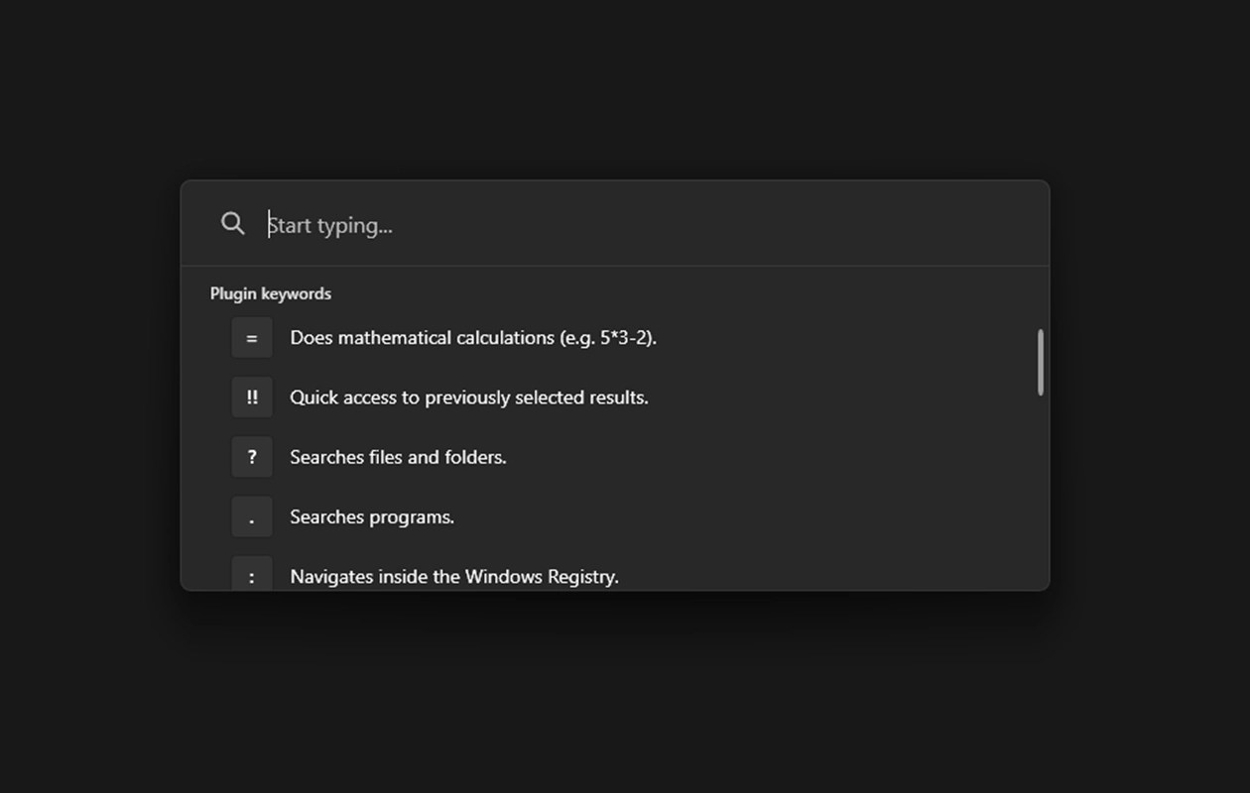Click the magnifying glass search icon

[232, 223]
